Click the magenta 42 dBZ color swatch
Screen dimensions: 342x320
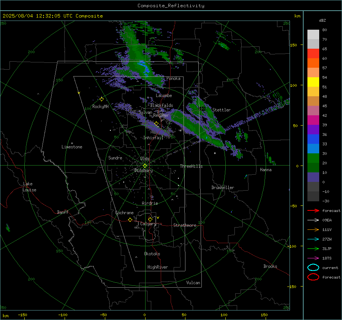(x=313, y=120)
